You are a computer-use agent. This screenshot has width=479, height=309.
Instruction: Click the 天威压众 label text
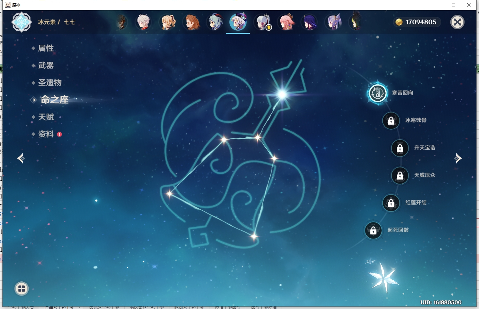point(425,175)
